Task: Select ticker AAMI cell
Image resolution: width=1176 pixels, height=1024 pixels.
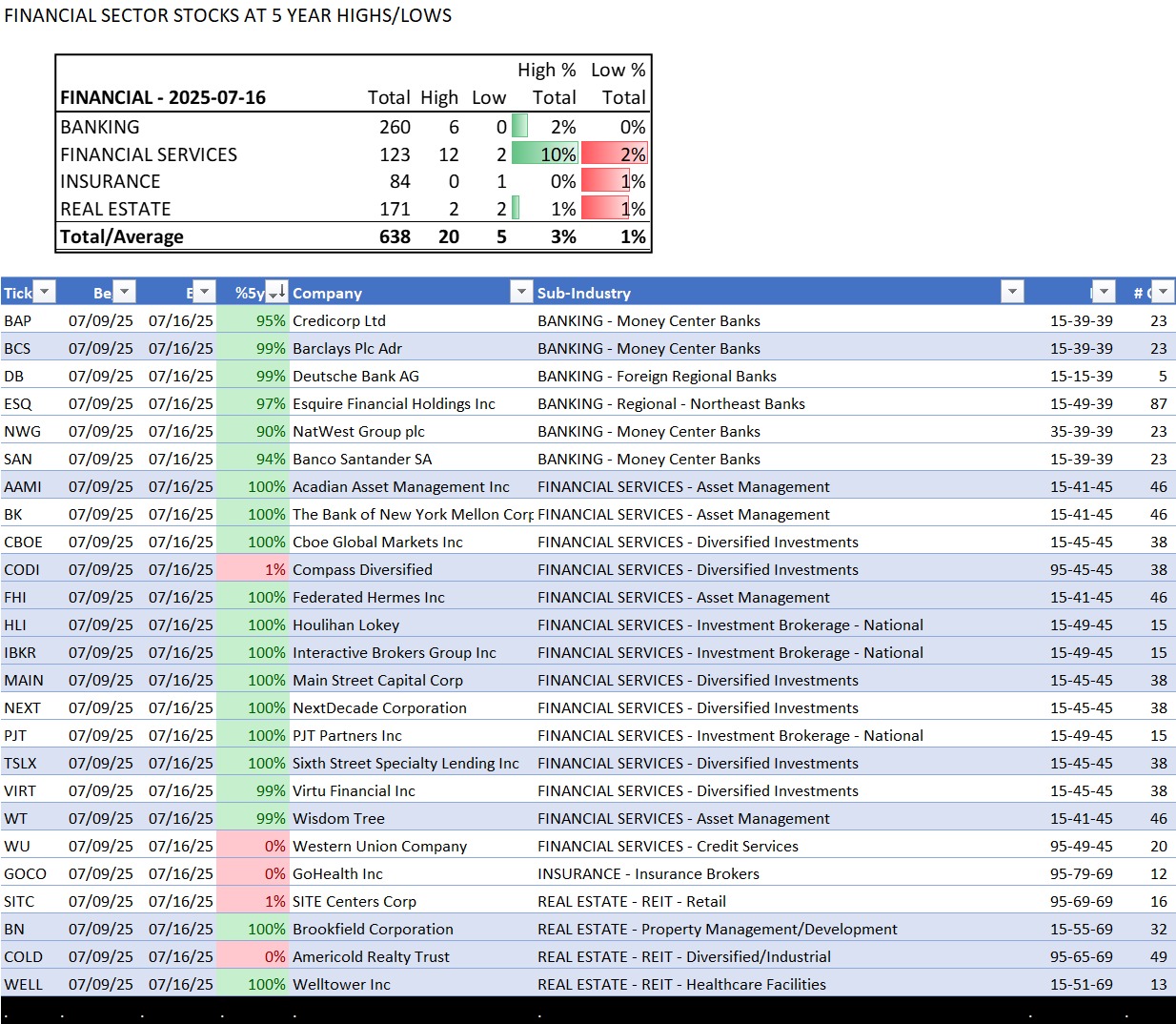Action: tap(22, 486)
